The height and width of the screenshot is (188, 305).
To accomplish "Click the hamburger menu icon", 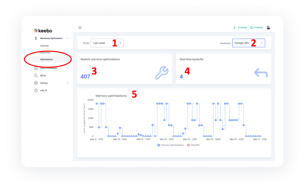I will 80,28.
